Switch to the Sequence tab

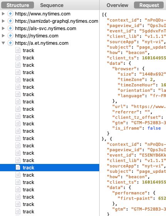[x=52, y=5]
